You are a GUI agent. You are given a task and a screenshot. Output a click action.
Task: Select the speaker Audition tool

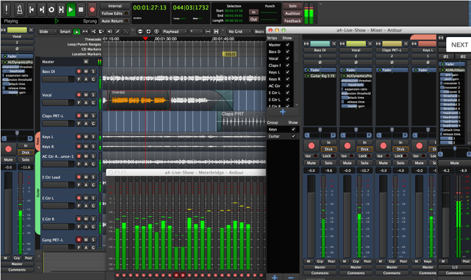coord(110,32)
